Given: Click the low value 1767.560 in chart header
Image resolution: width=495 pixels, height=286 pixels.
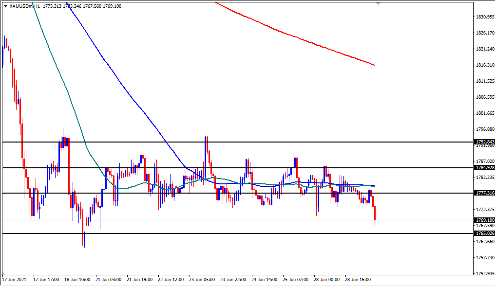Looking at the screenshot, I should (x=92, y=6).
